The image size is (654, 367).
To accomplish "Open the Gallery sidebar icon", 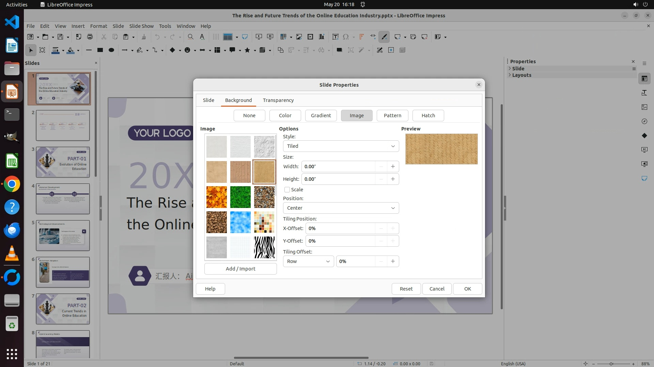I will coord(644,107).
